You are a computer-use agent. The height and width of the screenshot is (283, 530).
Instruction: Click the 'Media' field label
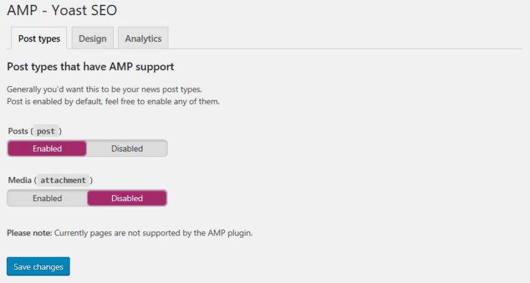click(19, 180)
